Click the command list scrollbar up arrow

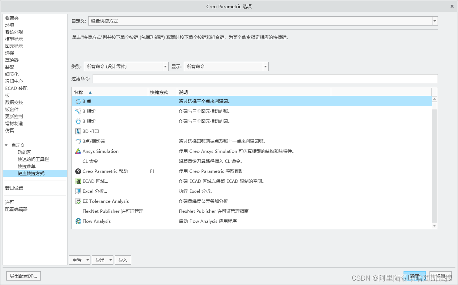435,99
